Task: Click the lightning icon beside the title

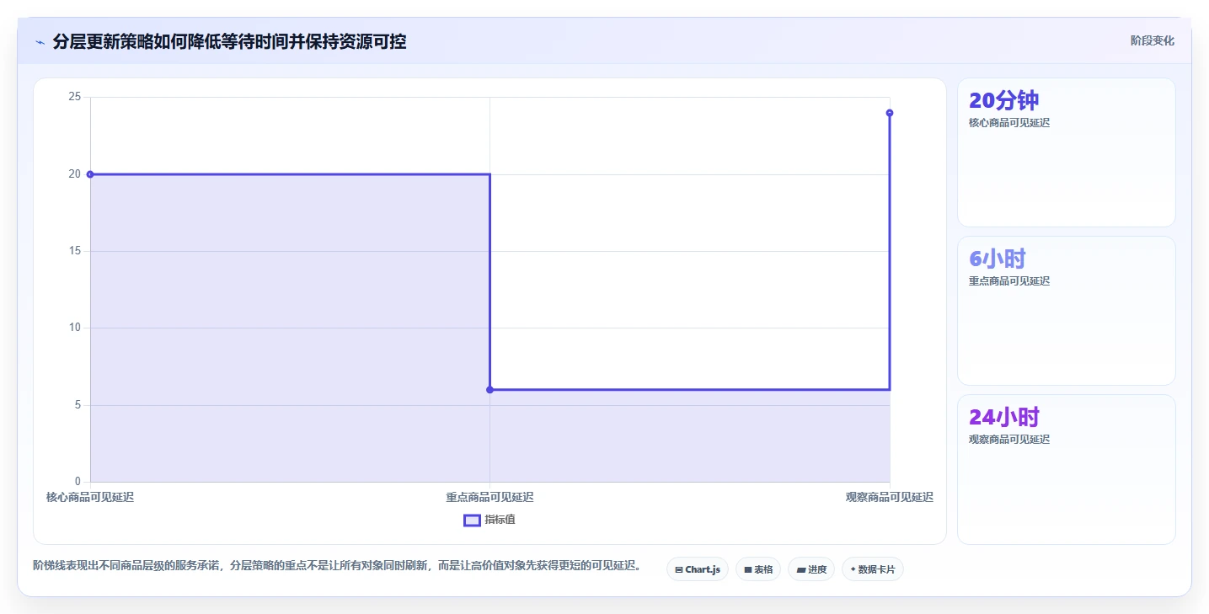Action: (x=40, y=41)
